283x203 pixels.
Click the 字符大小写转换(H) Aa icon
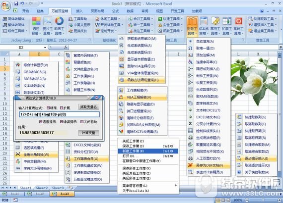click(18, 168)
